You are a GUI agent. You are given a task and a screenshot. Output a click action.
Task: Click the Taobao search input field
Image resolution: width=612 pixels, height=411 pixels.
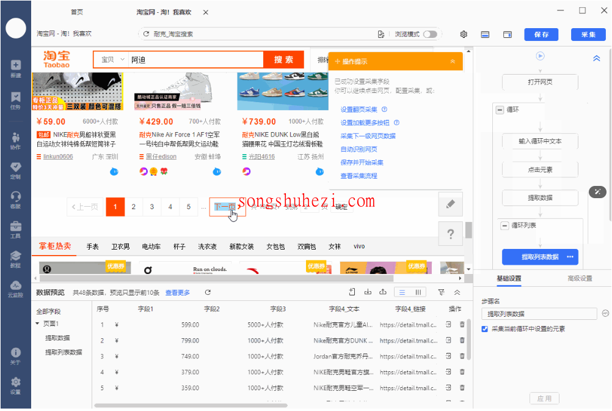(196, 60)
